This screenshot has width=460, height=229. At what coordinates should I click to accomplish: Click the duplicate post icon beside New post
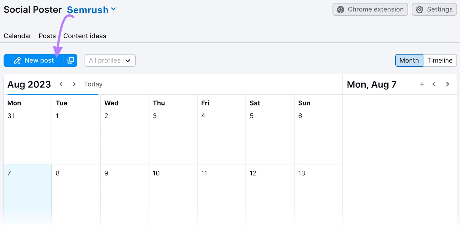click(x=71, y=60)
